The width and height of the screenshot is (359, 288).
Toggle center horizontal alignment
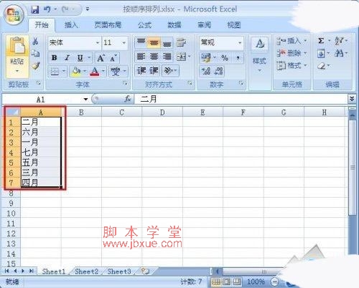pos(154,57)
